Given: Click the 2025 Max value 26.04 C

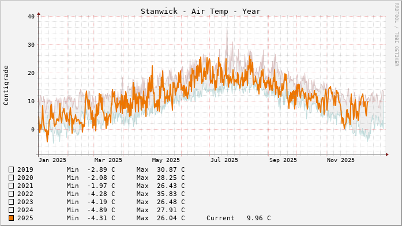Looking at the screenshot, I should tap(171, 218).
